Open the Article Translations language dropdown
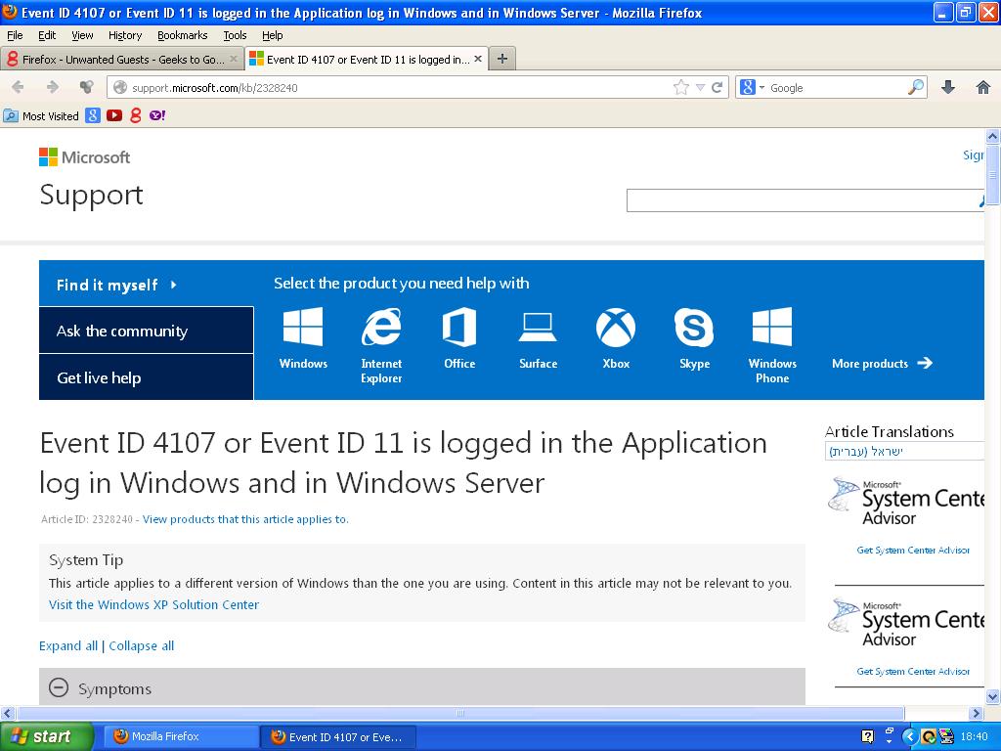 pyautogui.click(x=904, y=451)
